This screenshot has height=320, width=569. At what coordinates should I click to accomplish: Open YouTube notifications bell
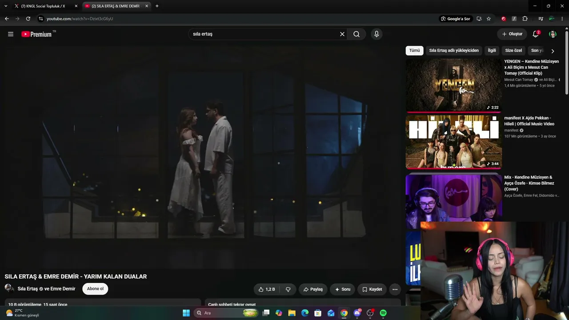pyautogui.click(x=536, y=34)
